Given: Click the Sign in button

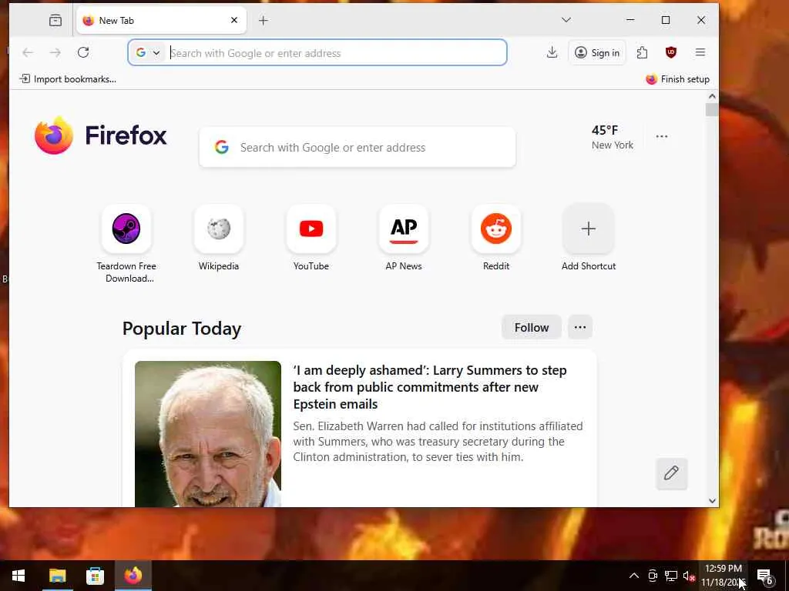Looking at the screenshot, I should pos(597,52).
